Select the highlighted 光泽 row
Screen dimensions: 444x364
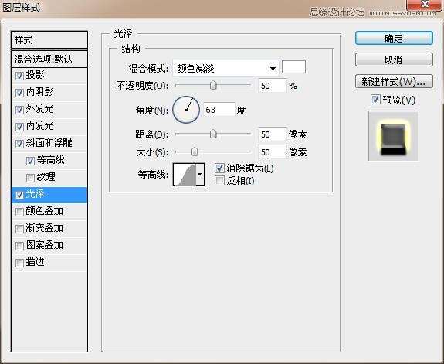[x=49, y=195]
